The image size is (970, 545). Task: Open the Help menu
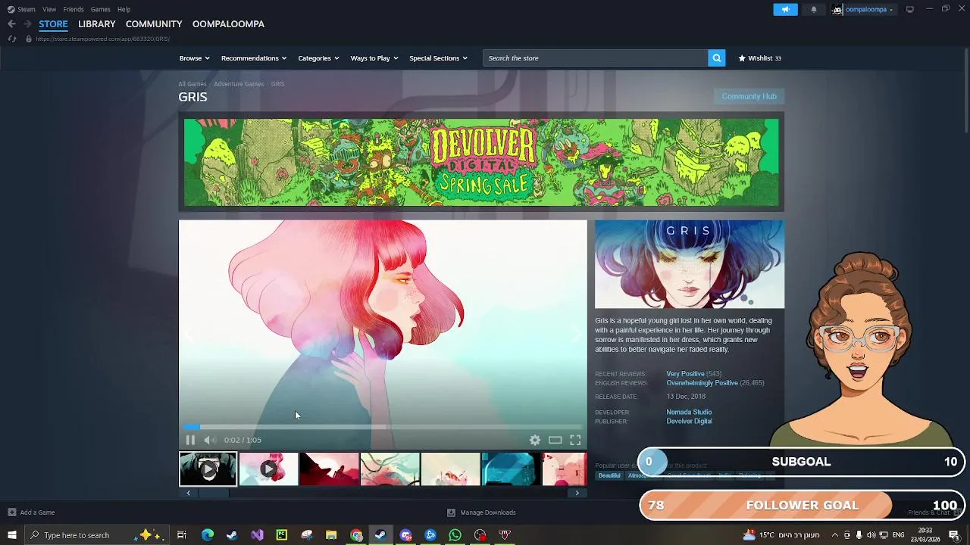pyautogui.click(x=124, y=9)
